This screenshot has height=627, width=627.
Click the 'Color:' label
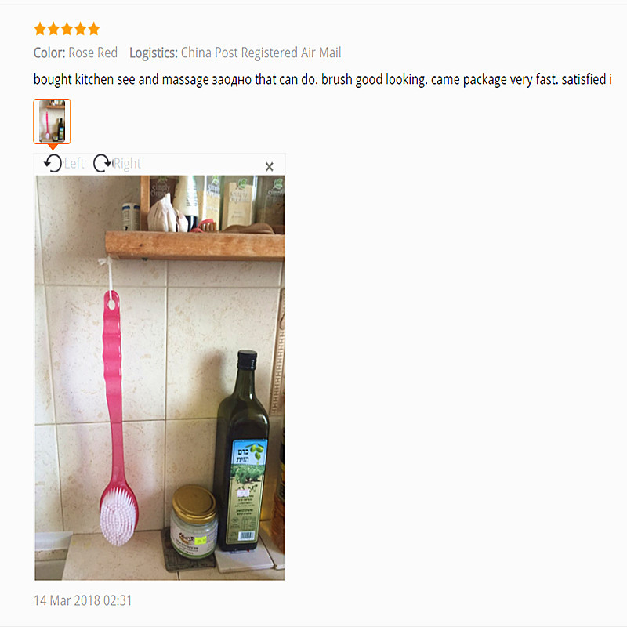pyautogui.click(x=49, y=53)
